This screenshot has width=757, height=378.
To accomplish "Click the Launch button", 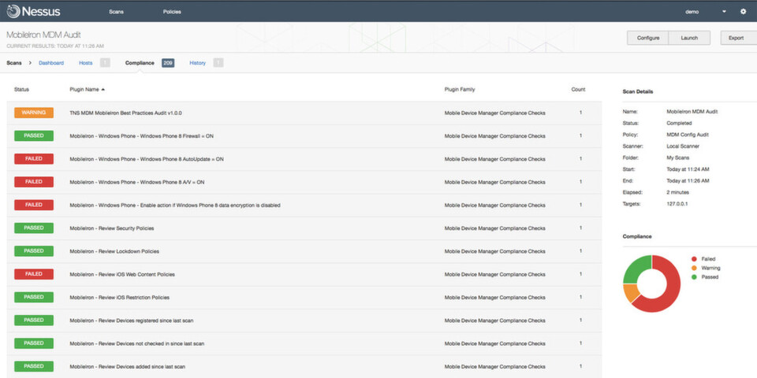I will tap(689, 38).
